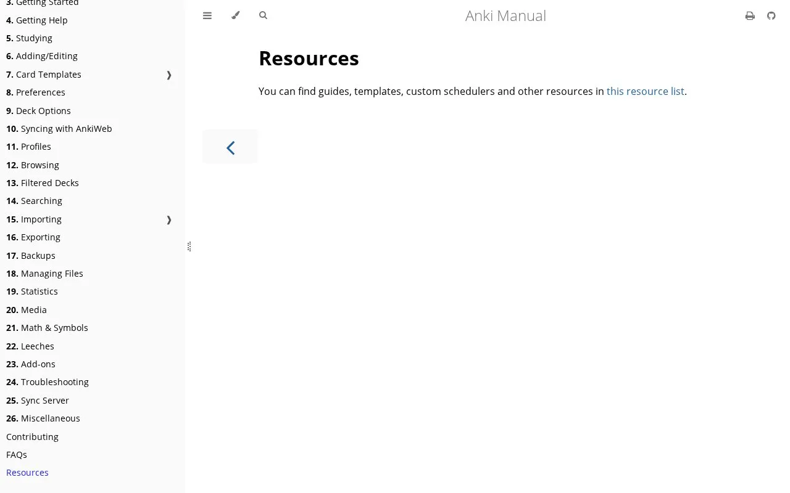
Task: Click the Resources page heading
Action: (x=309, y=59)
